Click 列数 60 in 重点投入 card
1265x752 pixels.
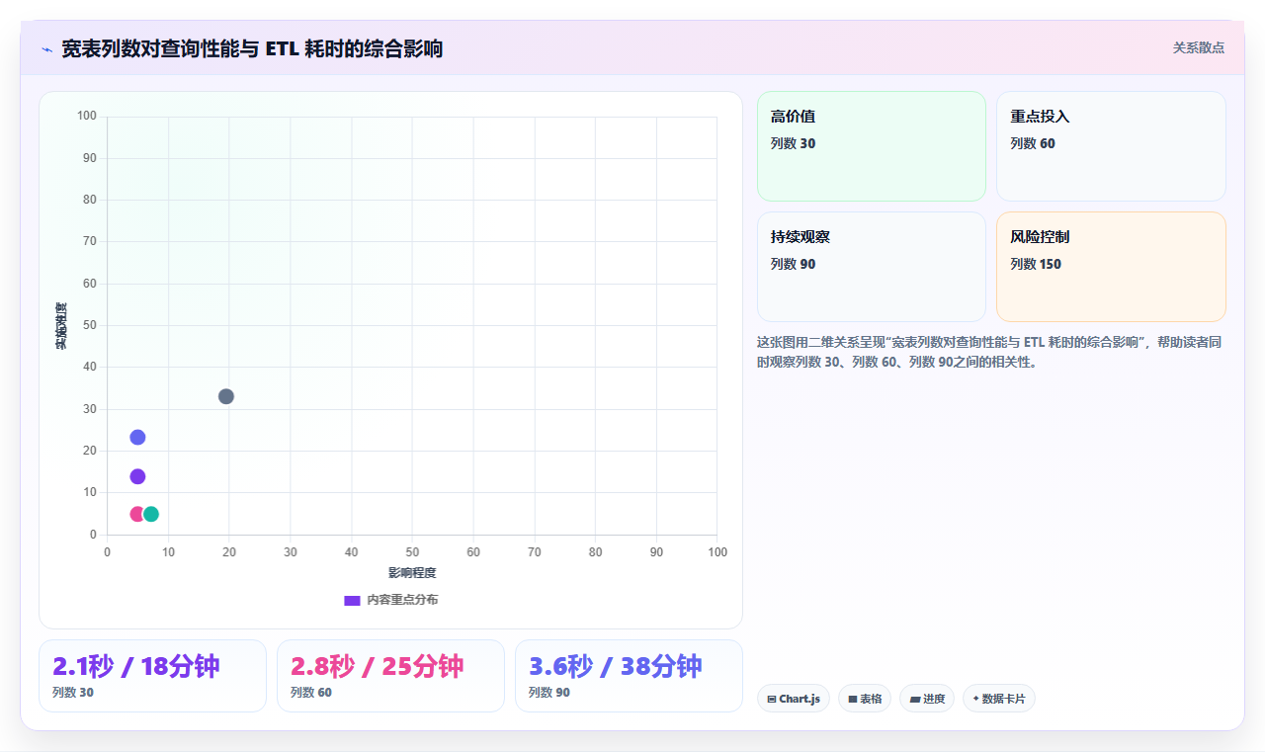(1033, 143)
